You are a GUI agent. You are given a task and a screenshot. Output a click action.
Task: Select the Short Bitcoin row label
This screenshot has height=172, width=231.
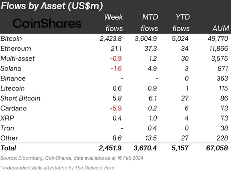20,98
